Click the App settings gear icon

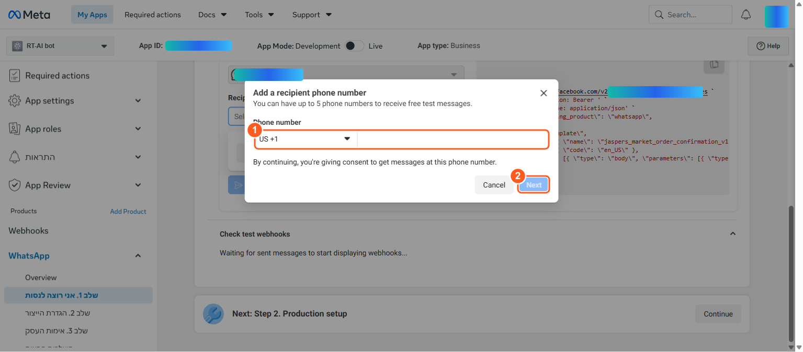coord(15,101)
